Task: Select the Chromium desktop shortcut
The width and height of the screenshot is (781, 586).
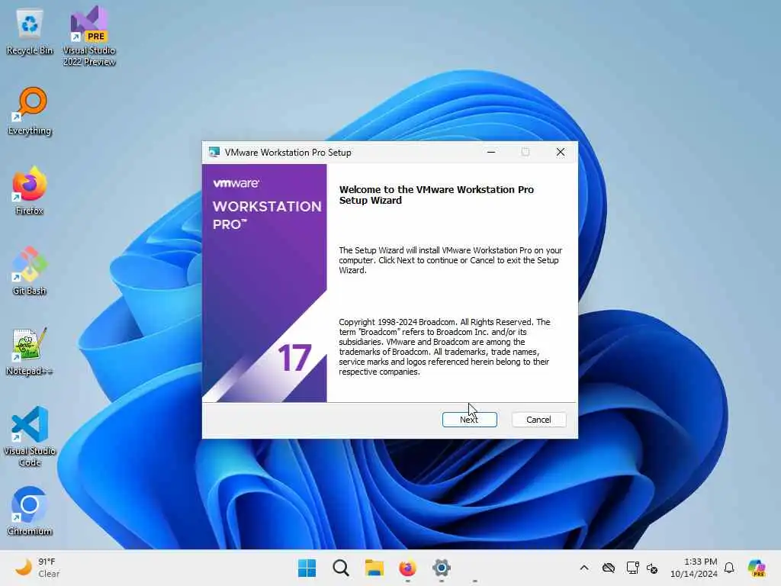Action: pos(30,512)
